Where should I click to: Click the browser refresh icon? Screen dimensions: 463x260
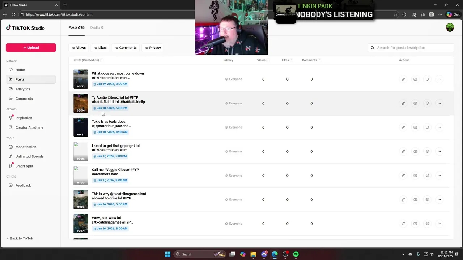pyautogui.click(x=13, y=14)
